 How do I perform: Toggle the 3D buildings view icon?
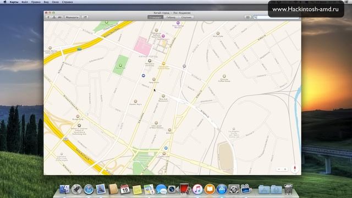54,17
